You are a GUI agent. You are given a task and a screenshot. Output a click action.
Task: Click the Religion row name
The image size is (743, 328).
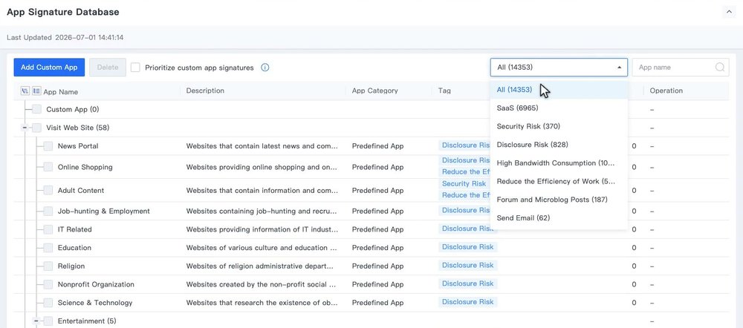pyautogui.click(x=71, y=266)
